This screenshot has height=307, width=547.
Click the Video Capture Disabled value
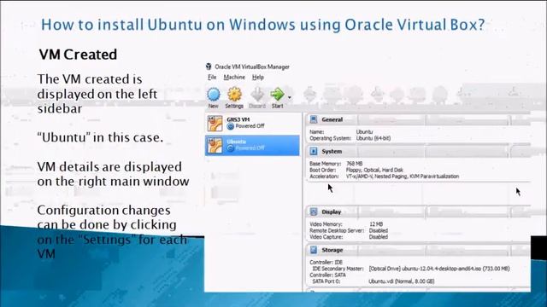tap(379, 237)
